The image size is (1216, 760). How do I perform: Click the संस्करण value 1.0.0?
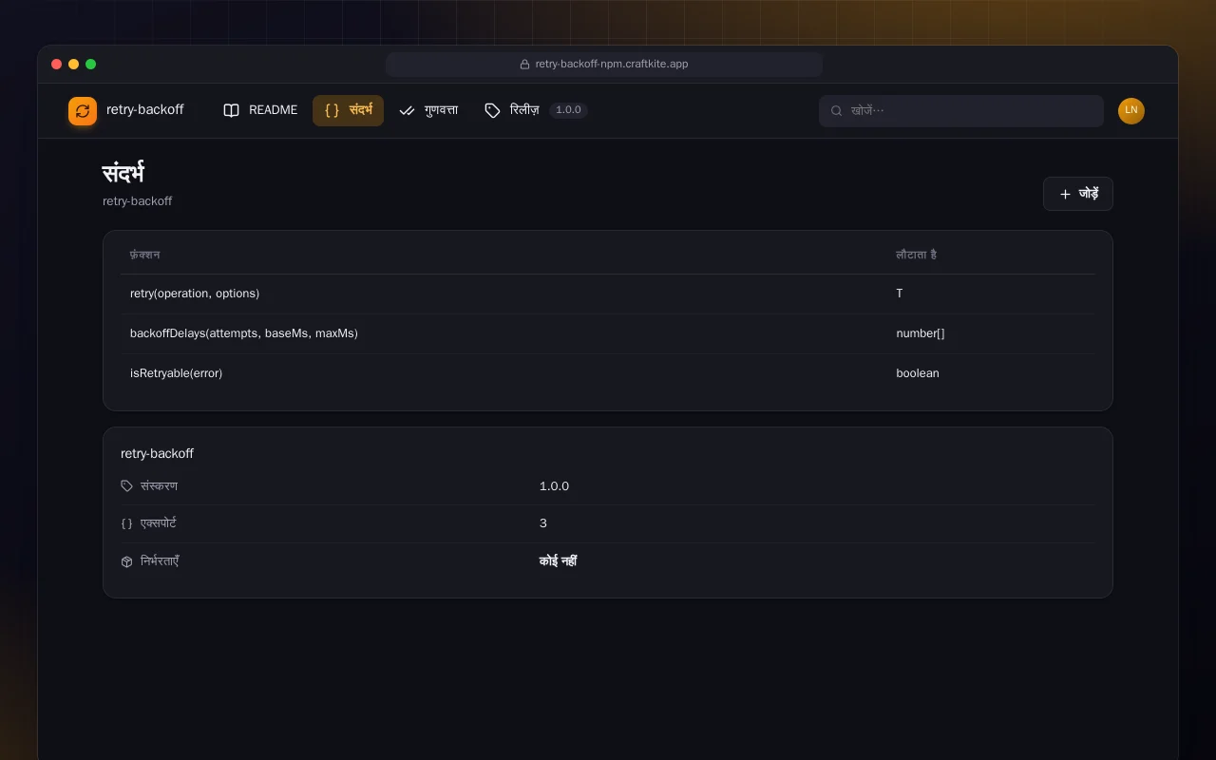tap(555, 486)
